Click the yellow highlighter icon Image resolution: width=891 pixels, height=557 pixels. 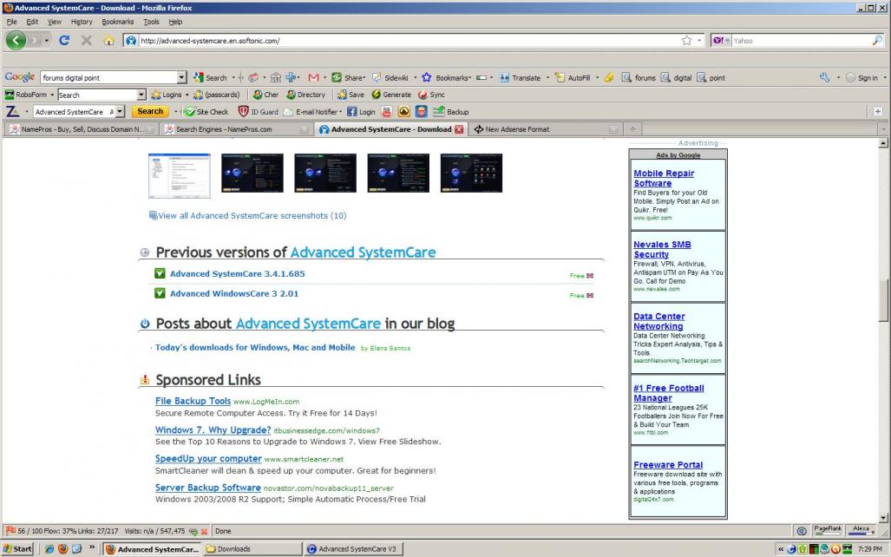pos(608,77)
